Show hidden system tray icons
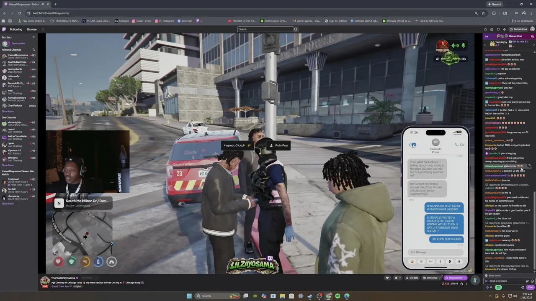The width and height of the screenshot is (536, 301). (x=490, y=296)
